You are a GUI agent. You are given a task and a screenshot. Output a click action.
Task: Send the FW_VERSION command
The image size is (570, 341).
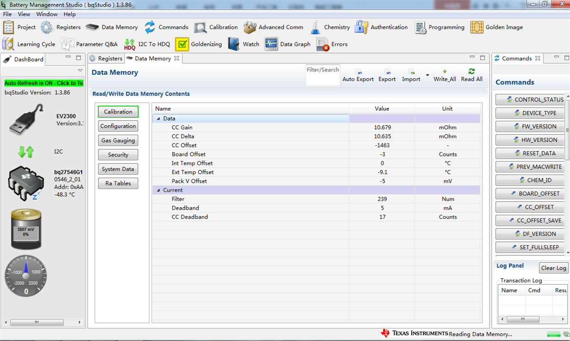(x=530, y=126)
